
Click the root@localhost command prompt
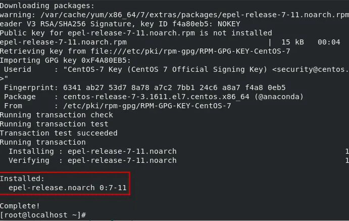coord(43,215)
